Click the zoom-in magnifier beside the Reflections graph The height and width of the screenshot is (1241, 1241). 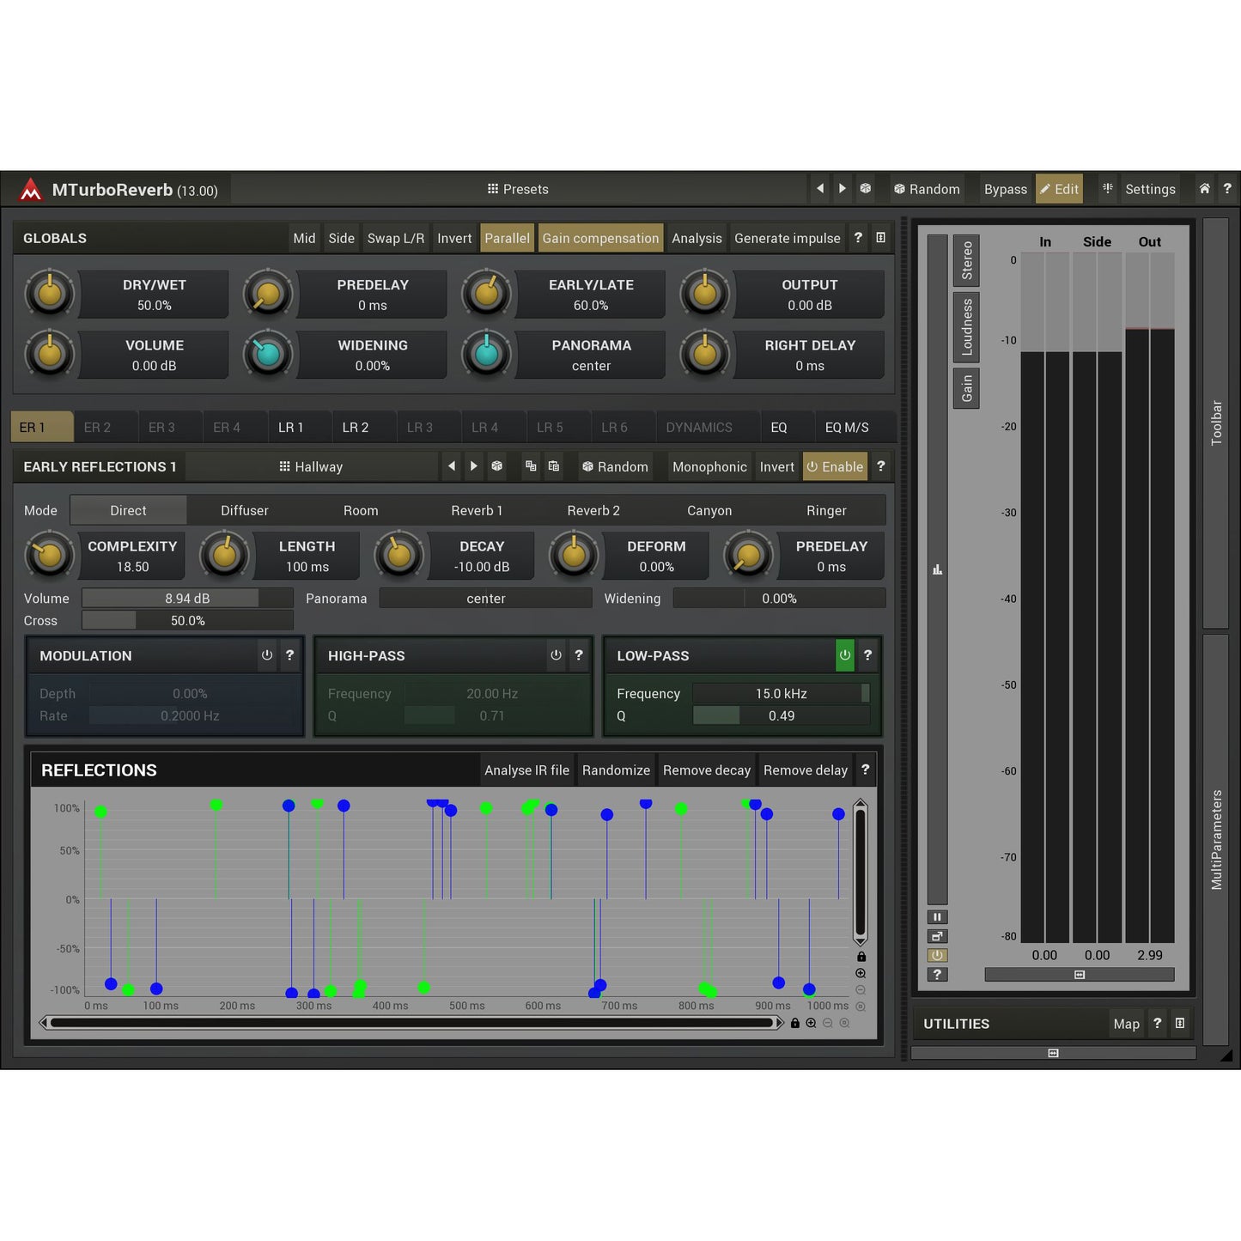(859, 973)
